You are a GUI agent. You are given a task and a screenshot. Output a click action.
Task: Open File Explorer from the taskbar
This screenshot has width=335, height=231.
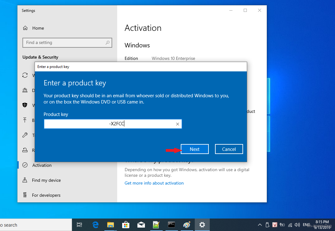[110, 225]
